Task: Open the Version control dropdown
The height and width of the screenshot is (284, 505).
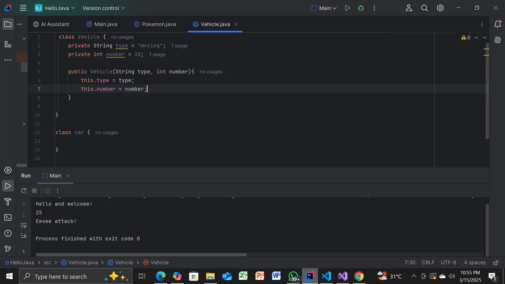Action: [104, 8]
